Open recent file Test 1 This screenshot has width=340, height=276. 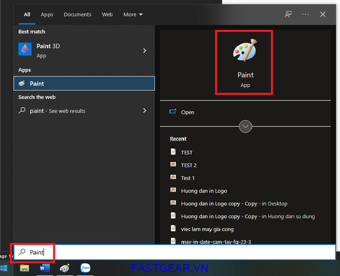point(188,178)
